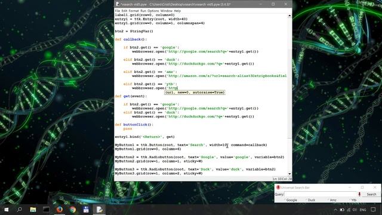382x215 pixels.
Task: Click the 'Ln: 33 Col: 28' status bar indicator
Action: (x=282, y=179)
